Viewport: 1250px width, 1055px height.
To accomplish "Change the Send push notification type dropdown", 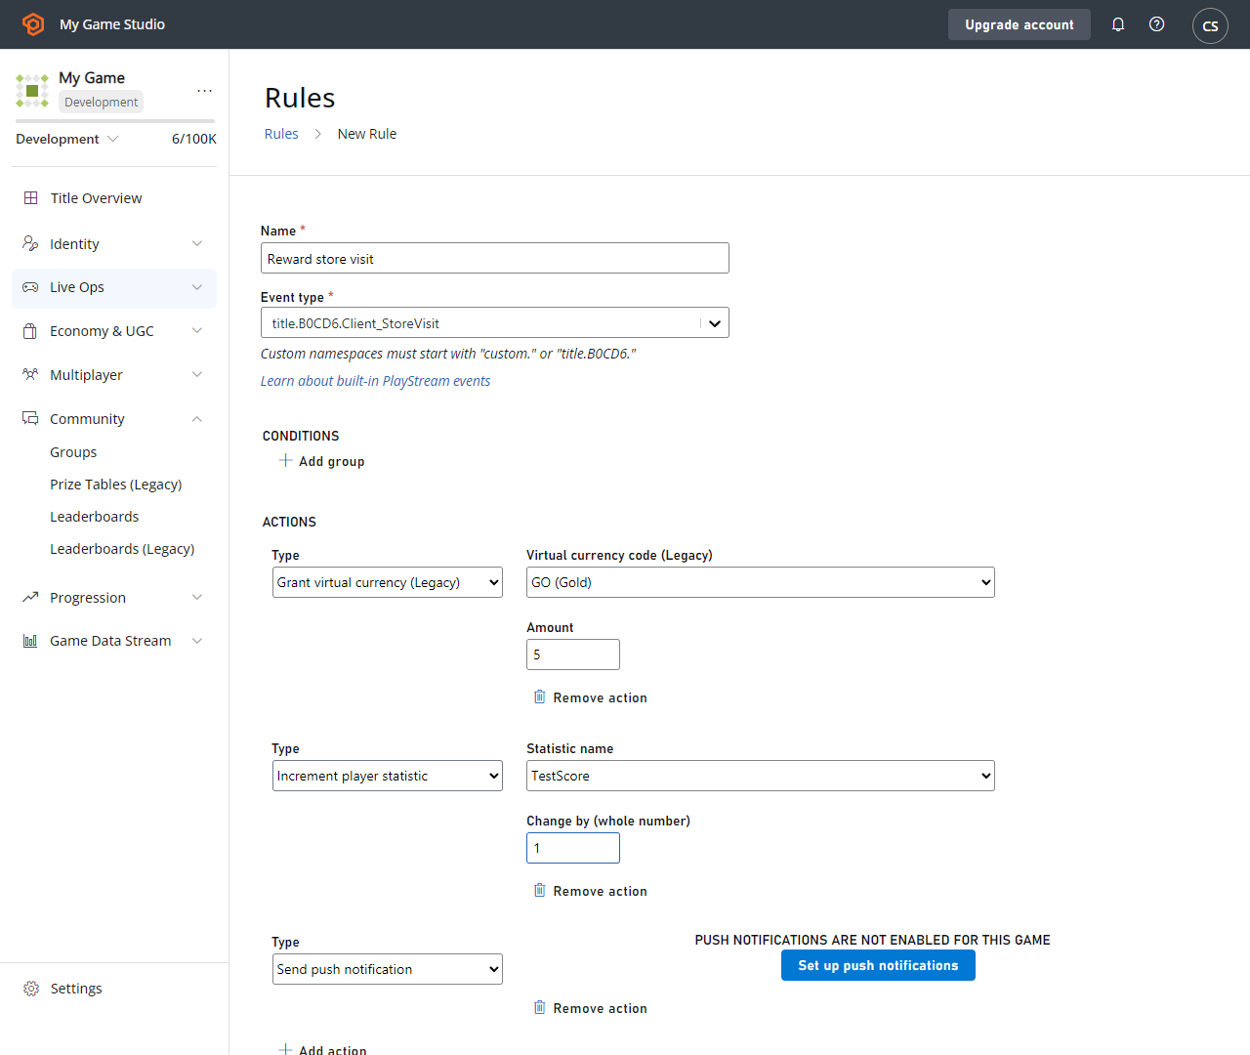I will tap(388, 969).
